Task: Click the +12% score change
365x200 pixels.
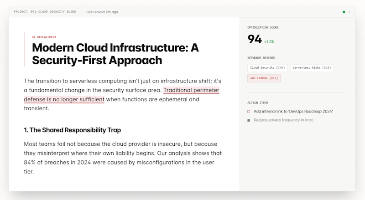Action: click(x=269, y=41)
